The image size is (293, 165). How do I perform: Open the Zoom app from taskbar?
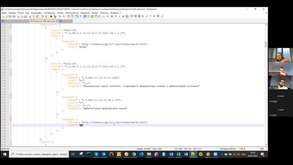tap(216, 154)
